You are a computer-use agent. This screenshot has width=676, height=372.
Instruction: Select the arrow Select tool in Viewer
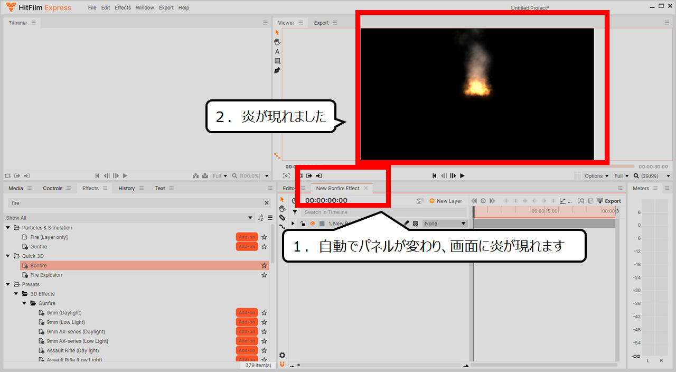[277, 32]
